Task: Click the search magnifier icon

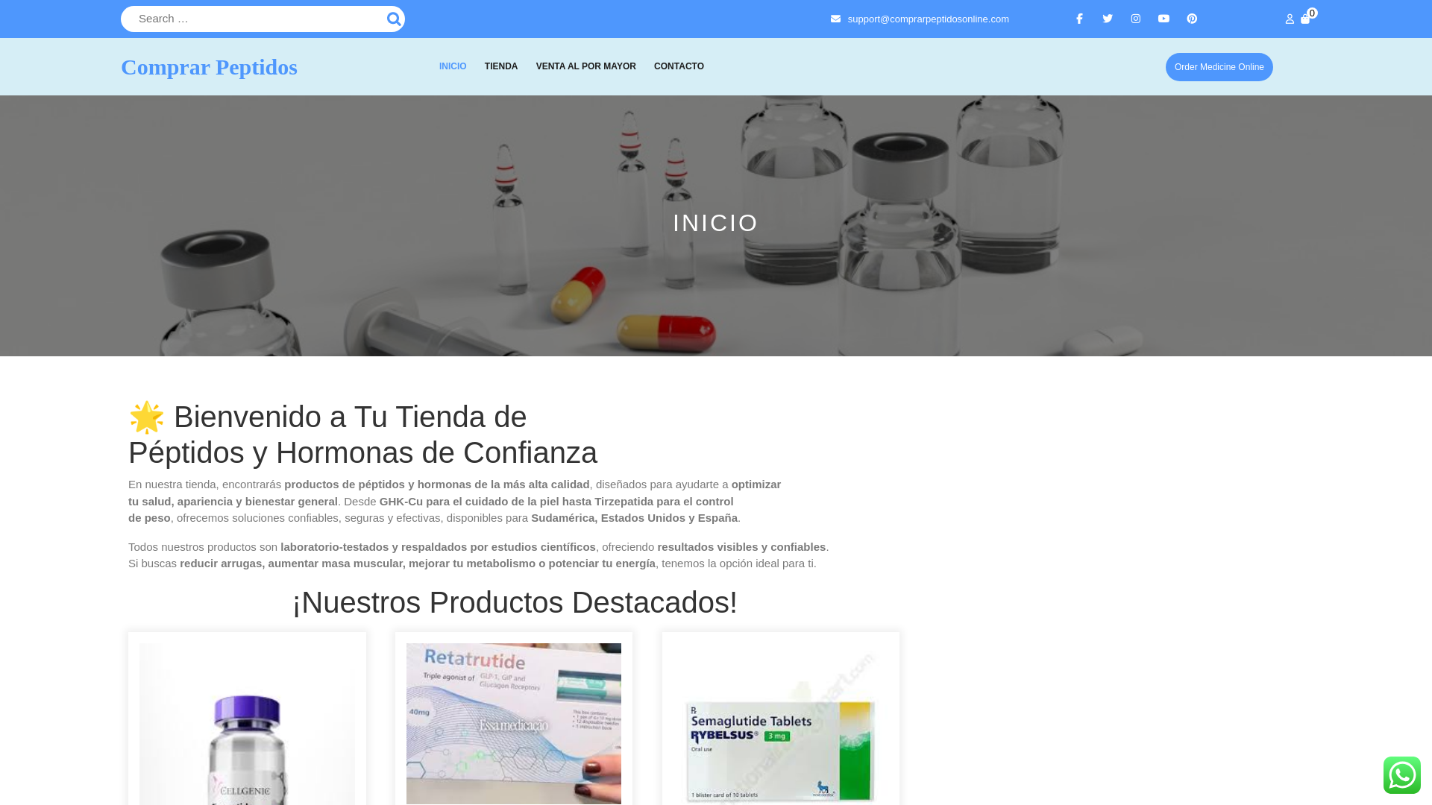Action: (394, 19)
